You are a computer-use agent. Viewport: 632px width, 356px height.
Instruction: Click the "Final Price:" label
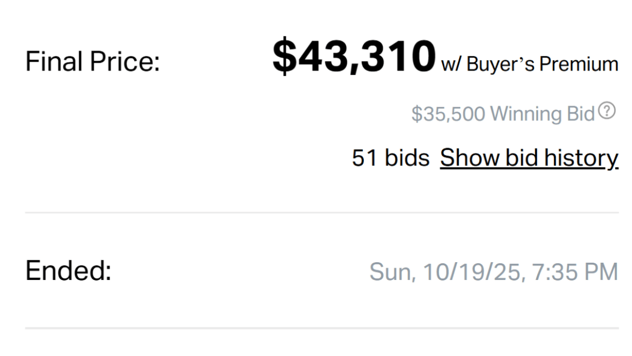93,62
